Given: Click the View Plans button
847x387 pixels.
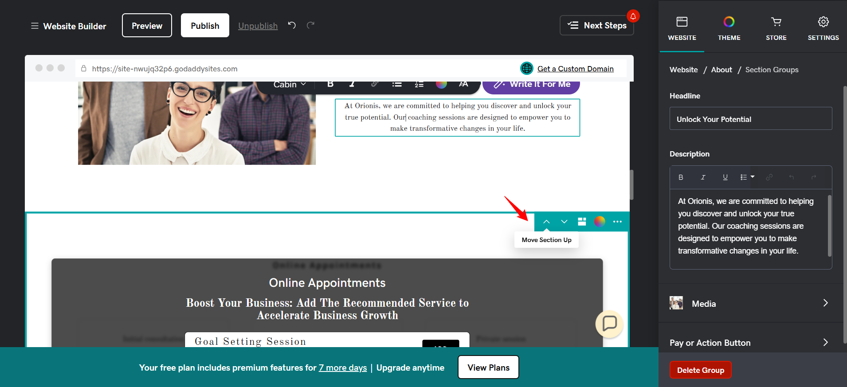Looking at the screenshot, I should tap(488, 367).
